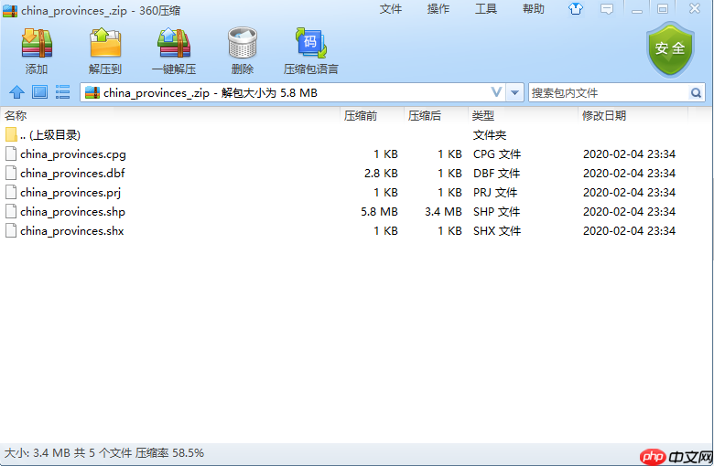Click the 一键解压 one-click extract icon

click(174, 43)
